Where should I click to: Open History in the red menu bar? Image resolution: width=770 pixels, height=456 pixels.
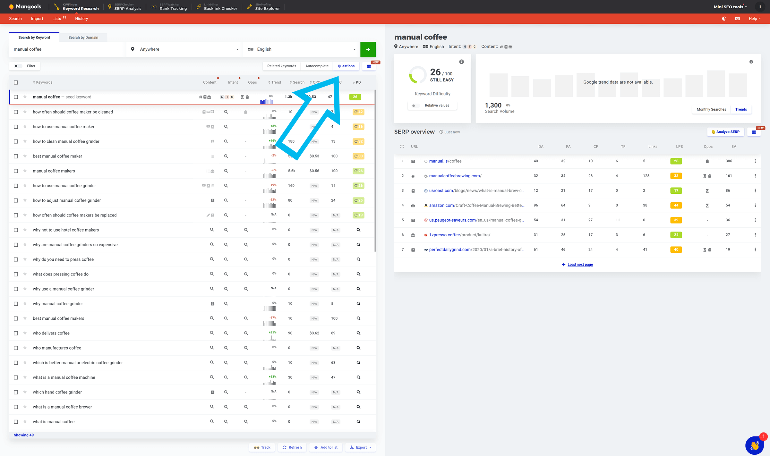pos(81,19)
